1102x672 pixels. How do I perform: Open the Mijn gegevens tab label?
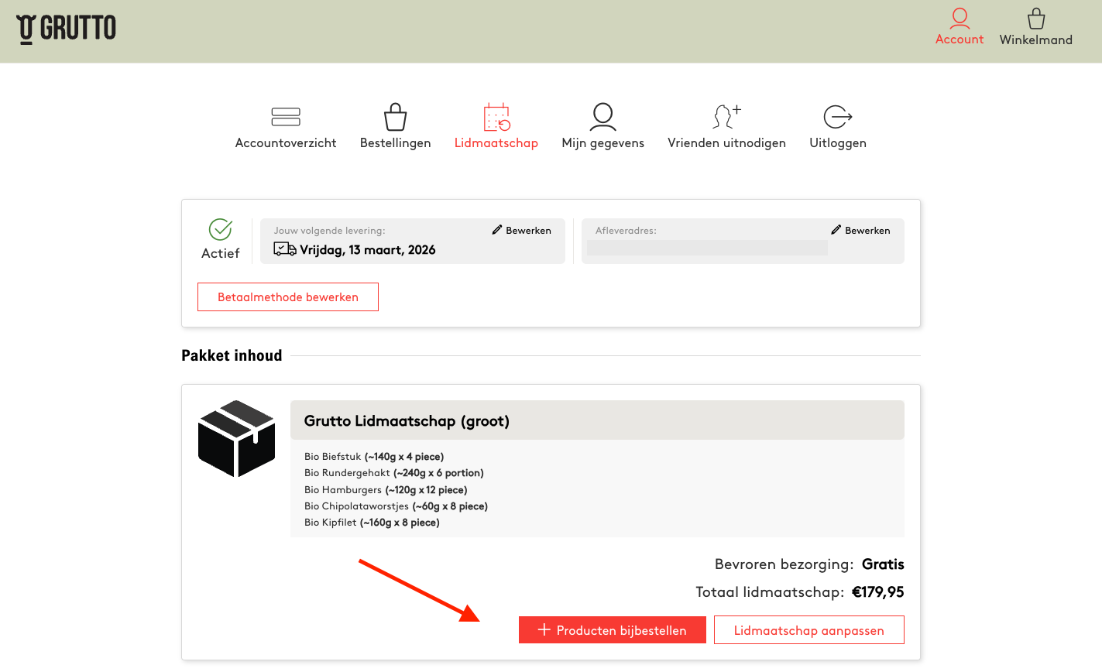point(602,143)
